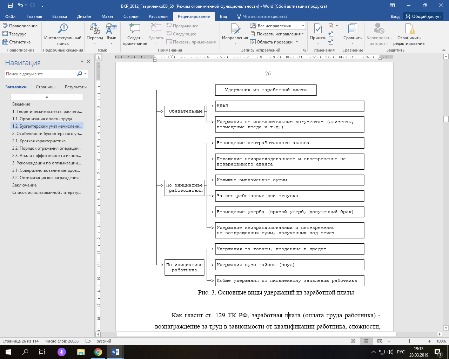Open the Language (Язык) options
The width and height of the screenshot is (449, 359).
click(111, 34)
